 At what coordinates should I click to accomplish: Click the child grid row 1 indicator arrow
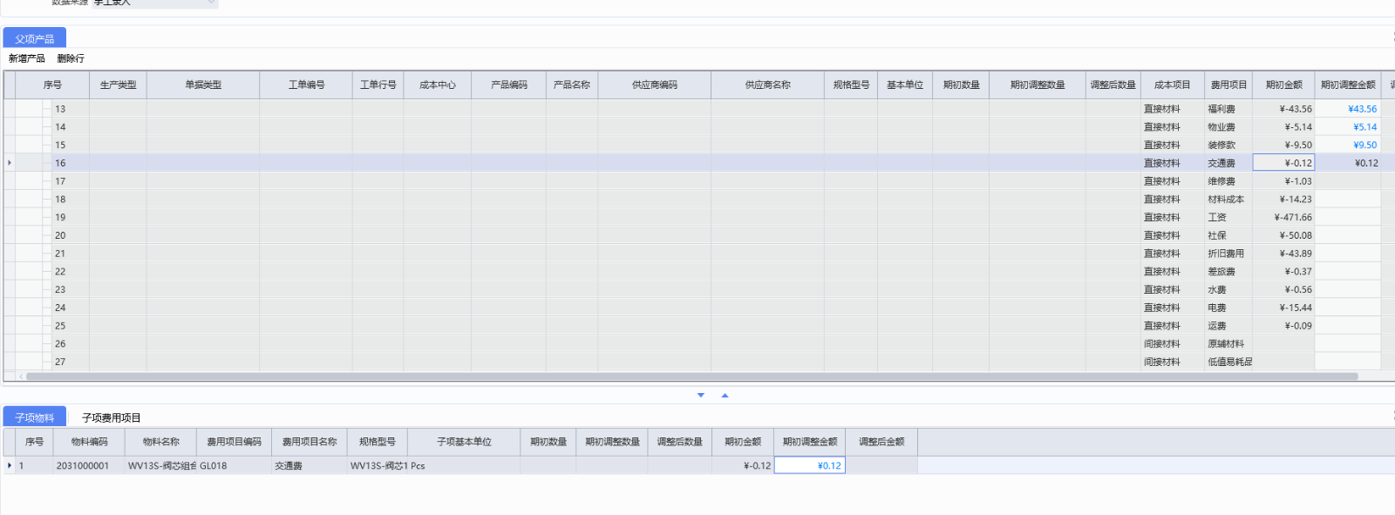tap(10, 465)
